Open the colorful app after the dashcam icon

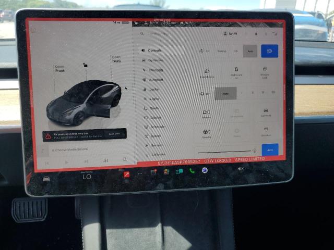pos(166,172)
